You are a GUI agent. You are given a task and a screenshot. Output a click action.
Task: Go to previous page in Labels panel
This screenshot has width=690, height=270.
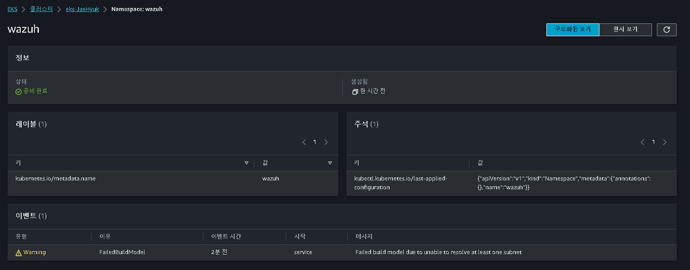coord(304,142)
